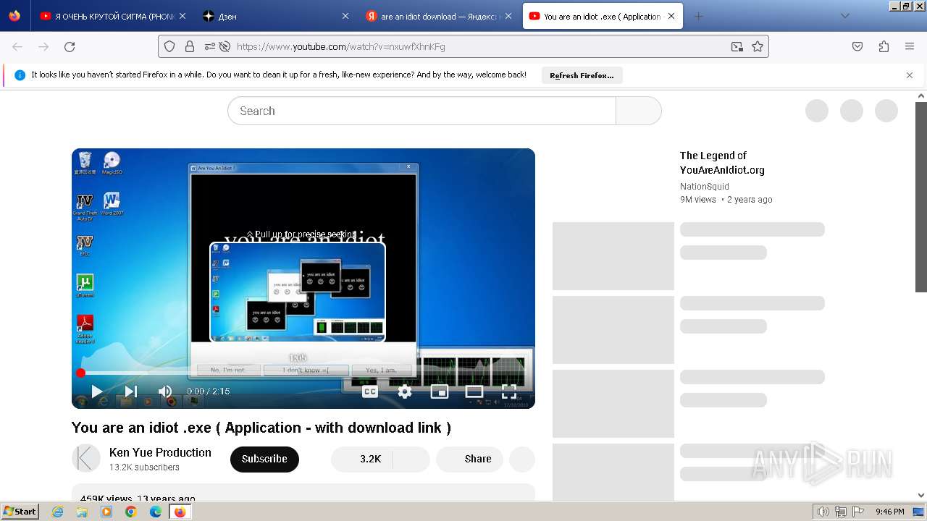Click the Refresh Firefox button
The width and height of the screenshot is (927, 521).
click(x=582, y=75)
